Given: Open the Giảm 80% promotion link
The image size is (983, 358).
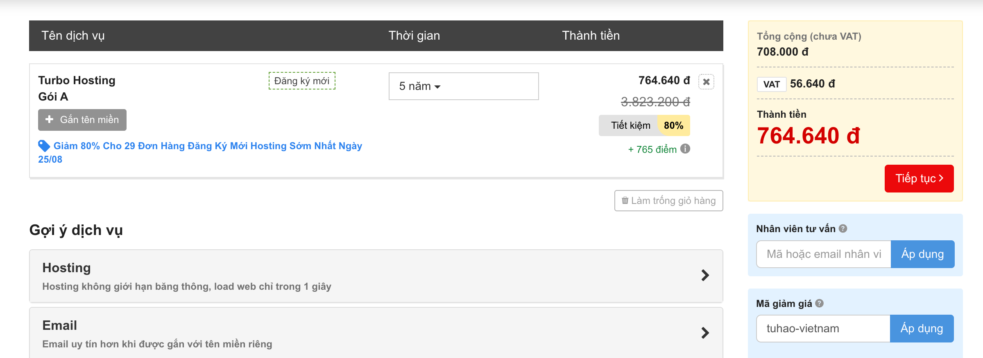Looking at the screenshot, I should tap(208, 146).
